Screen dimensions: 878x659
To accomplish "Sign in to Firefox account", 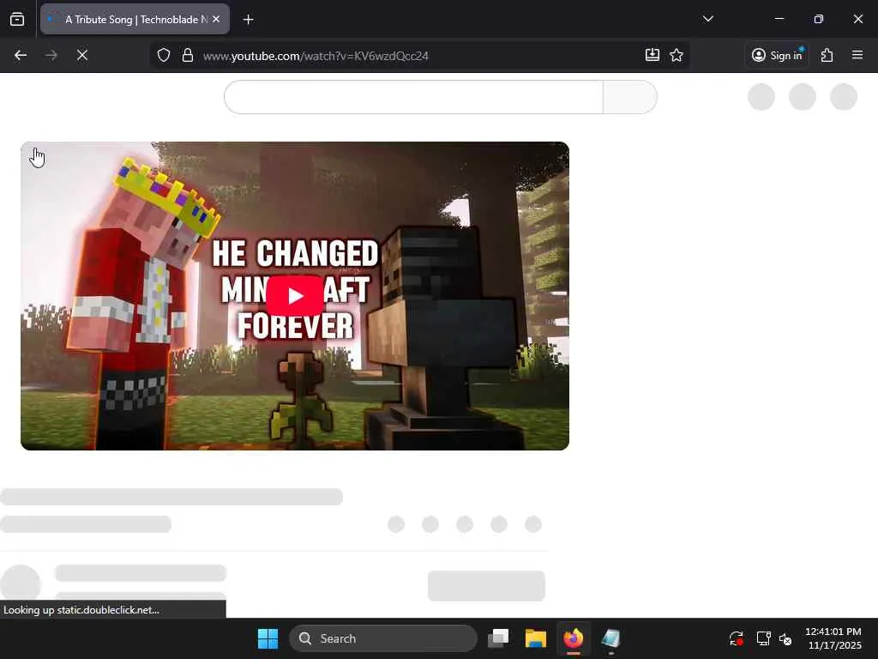I will pos(777,55).
